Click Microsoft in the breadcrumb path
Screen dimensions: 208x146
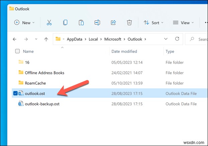(113, 39)
